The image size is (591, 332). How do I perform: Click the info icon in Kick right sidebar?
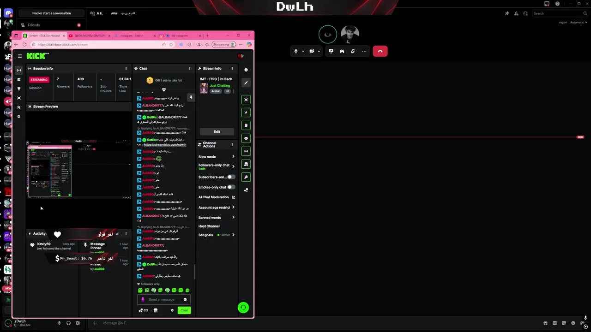[x=246, y=70]
